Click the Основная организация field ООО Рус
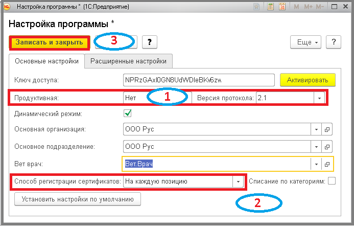 217,129
